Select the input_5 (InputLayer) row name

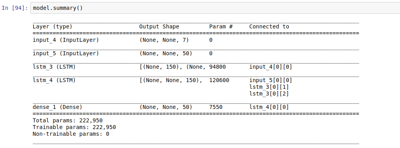(66, 54)
